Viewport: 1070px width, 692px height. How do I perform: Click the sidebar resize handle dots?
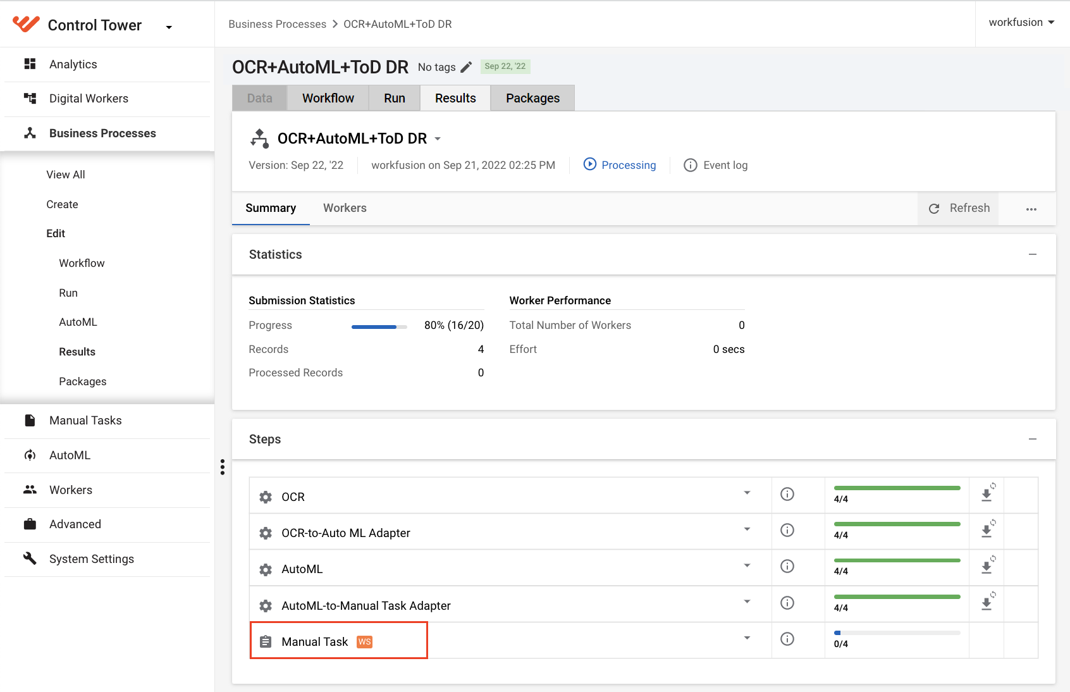pos(223,467)
